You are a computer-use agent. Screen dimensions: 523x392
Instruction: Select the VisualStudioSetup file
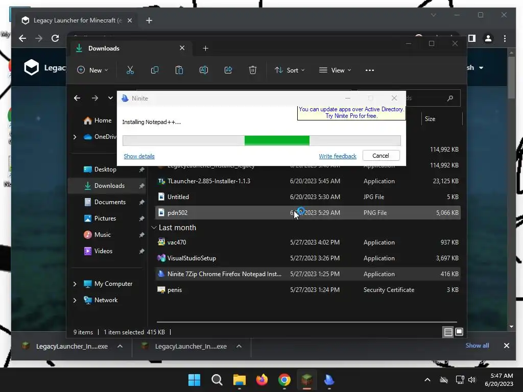pyautogui.click(x=307, y=258)
